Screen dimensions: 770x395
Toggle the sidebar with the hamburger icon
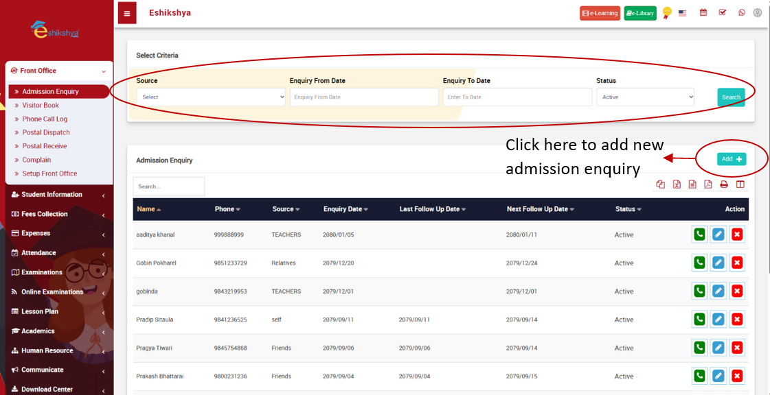coord(126,12)
